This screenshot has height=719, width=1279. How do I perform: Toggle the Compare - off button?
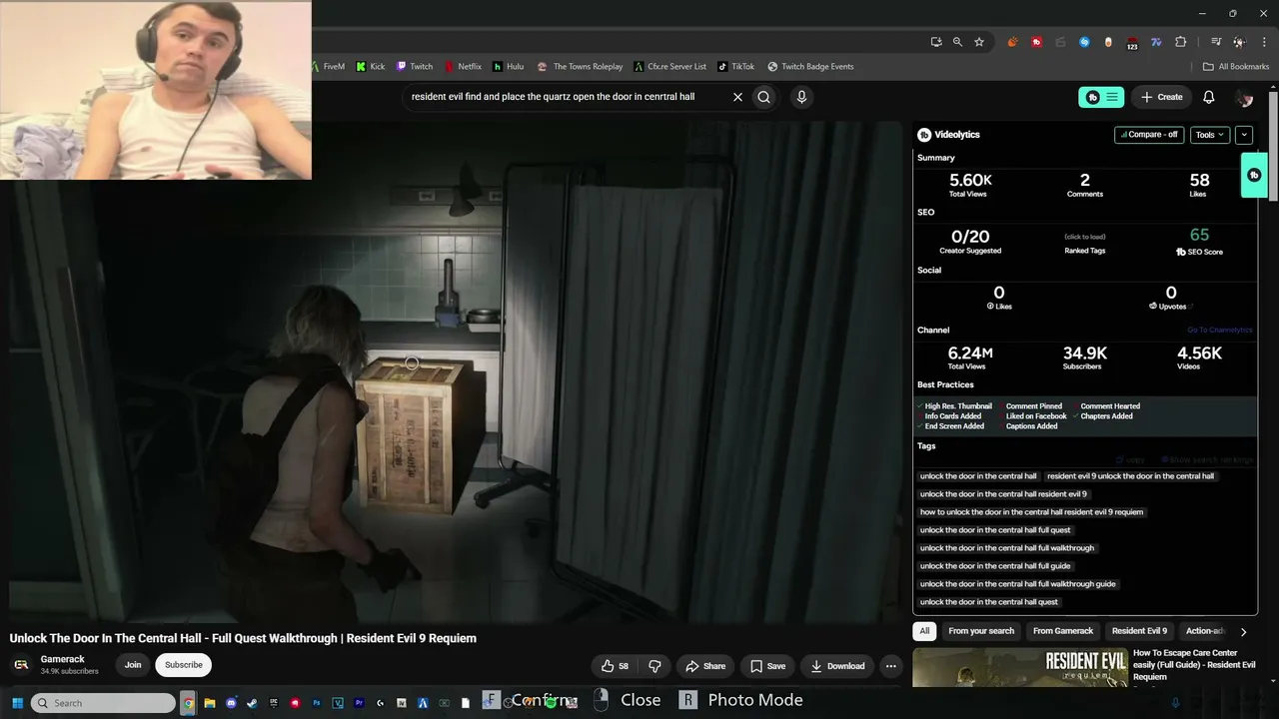point(1149,135)
